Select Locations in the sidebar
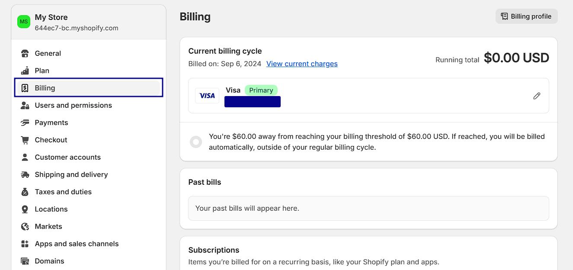Viewport: 573px width, 270px height. point(89,209)
